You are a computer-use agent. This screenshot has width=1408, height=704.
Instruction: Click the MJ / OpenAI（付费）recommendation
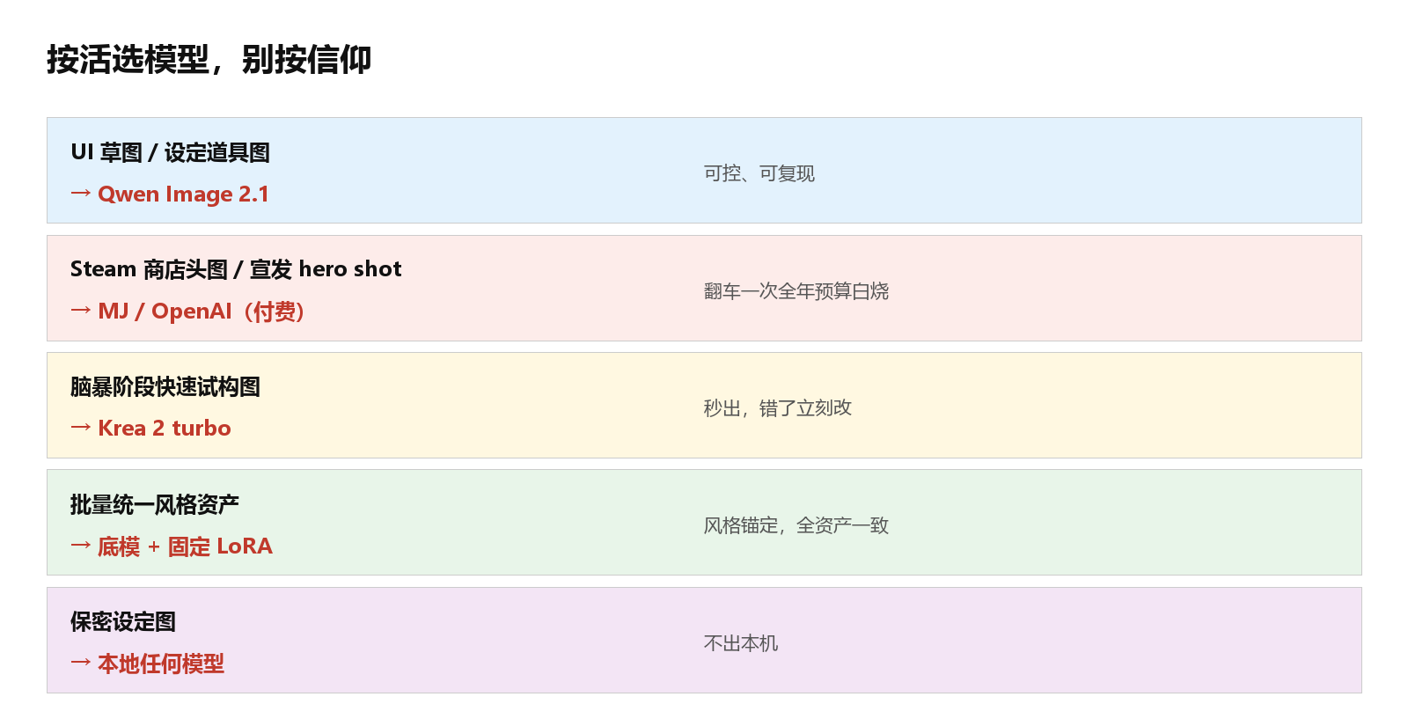[187, 311]
